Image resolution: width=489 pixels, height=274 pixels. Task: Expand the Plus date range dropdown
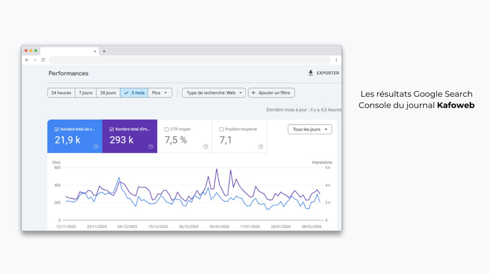[x=160, y=93]
